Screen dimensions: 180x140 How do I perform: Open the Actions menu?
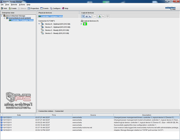(x=22, y=4)
